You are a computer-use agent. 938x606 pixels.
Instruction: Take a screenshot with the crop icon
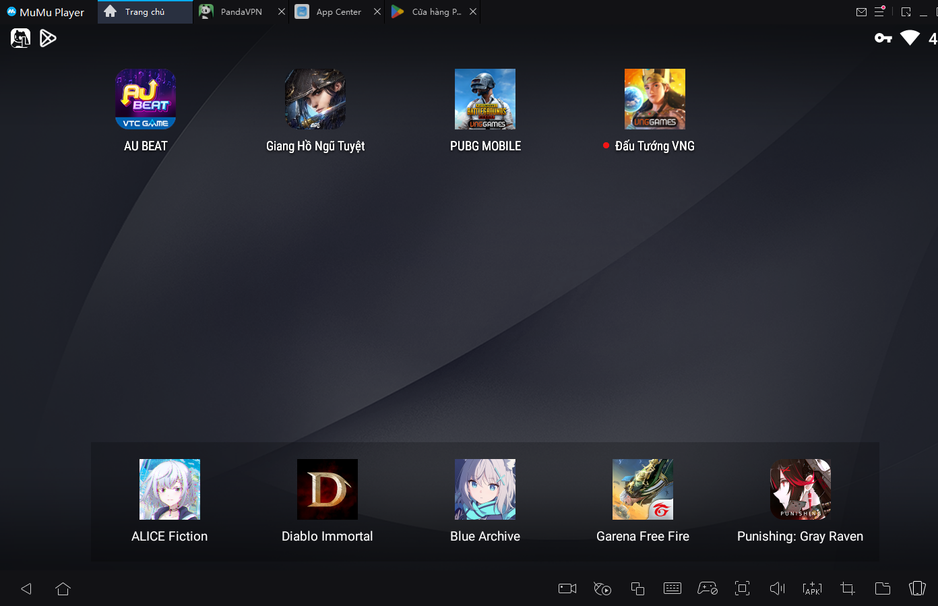[848, 588]
